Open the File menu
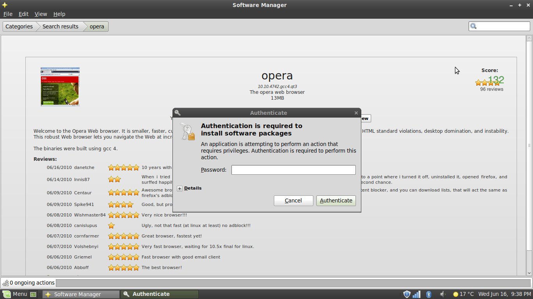The image size is (533, 299). pyautogui.click(x=8, y=14)
